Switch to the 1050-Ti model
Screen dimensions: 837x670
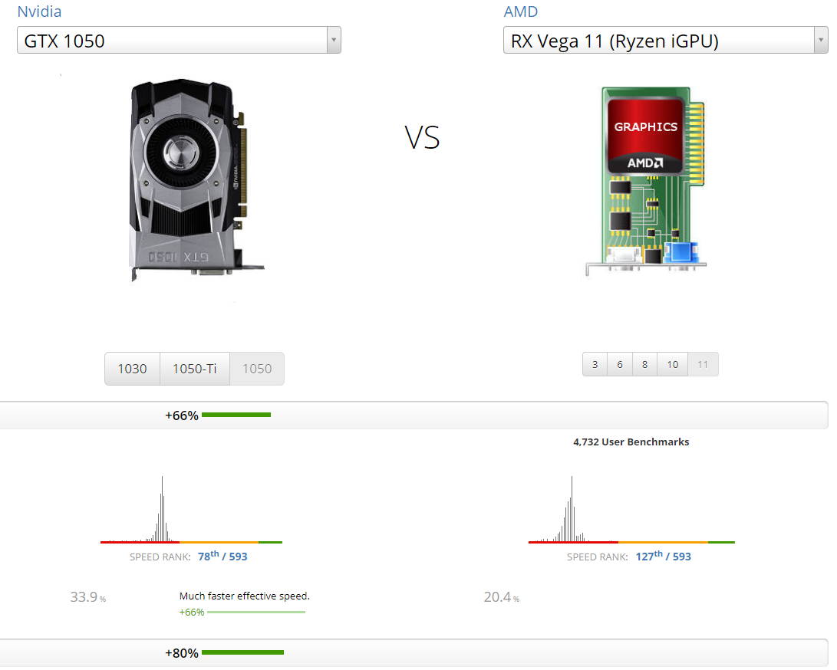(x=195, y=369)
